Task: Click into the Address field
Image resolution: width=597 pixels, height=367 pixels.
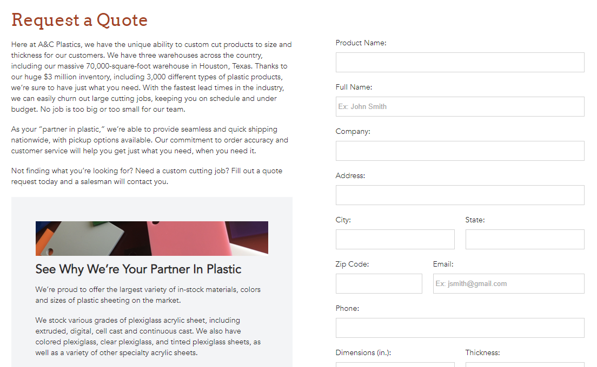Action: point(460,195)
